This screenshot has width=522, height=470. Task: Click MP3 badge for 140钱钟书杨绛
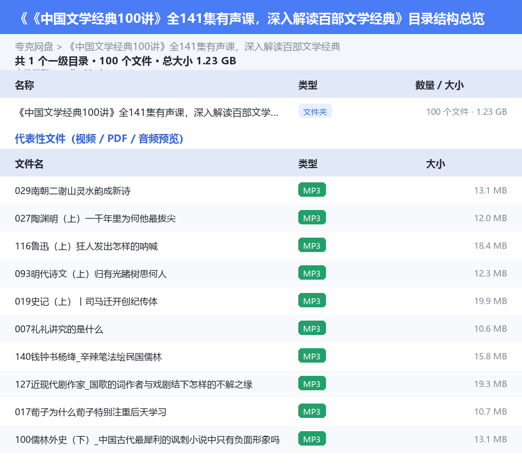coord(312,356)
